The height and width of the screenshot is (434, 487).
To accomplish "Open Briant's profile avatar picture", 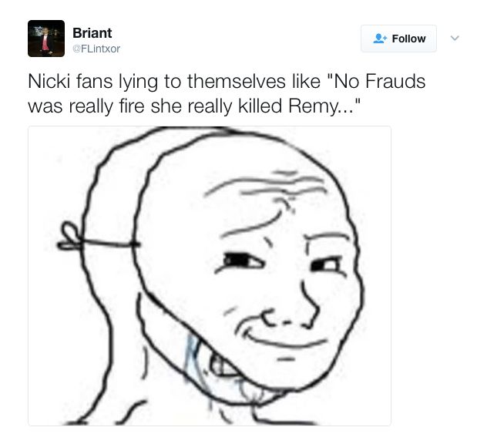I will coord(46,39).
